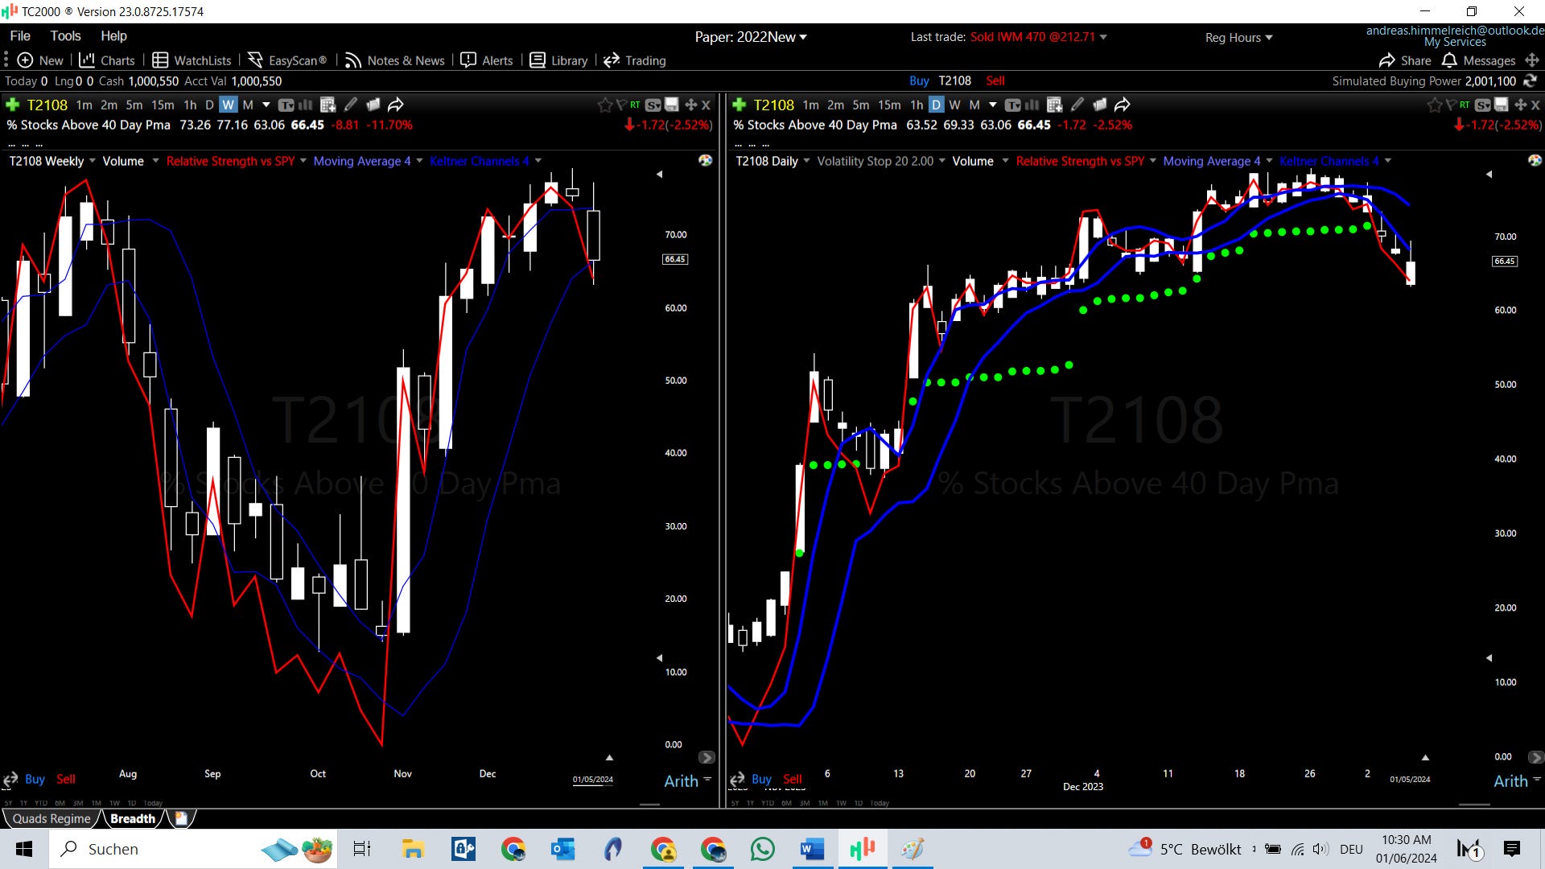
Task: Click green plus icon on left chart
Action: [x=13, y=105]
